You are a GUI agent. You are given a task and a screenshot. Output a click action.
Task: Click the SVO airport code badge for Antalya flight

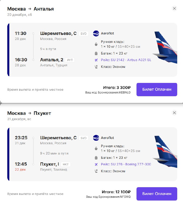[83, 33]
